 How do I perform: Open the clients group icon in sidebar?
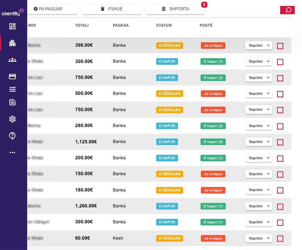click(x=12, y=60)
